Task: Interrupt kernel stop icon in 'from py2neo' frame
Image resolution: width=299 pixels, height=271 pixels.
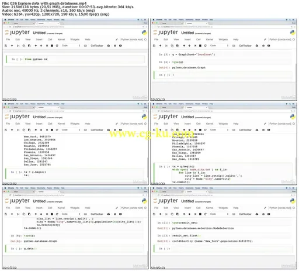Action: pos(52,46)
